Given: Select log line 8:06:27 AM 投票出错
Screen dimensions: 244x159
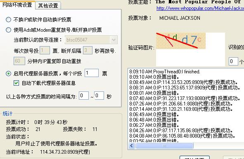Looking at the screenshot, I should coord(154,125).
